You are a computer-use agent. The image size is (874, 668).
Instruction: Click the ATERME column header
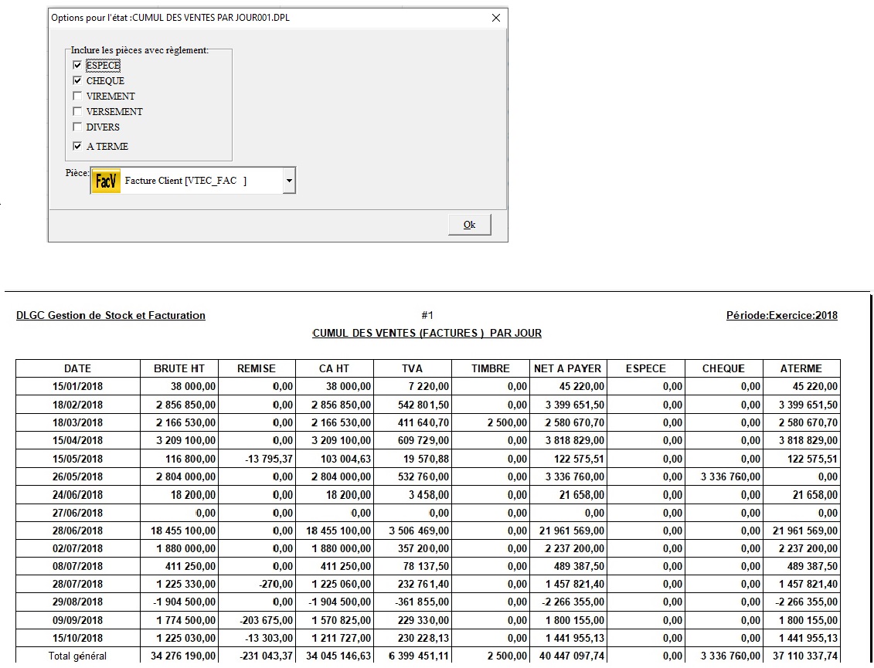pyautogui.click(x=801, y=368)
